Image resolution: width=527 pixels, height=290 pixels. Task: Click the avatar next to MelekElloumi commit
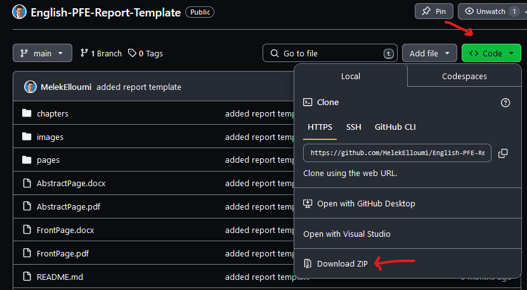point(30,87)
